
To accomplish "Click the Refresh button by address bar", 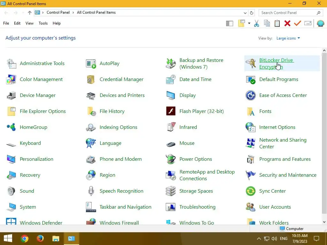I will pos(252,13).
